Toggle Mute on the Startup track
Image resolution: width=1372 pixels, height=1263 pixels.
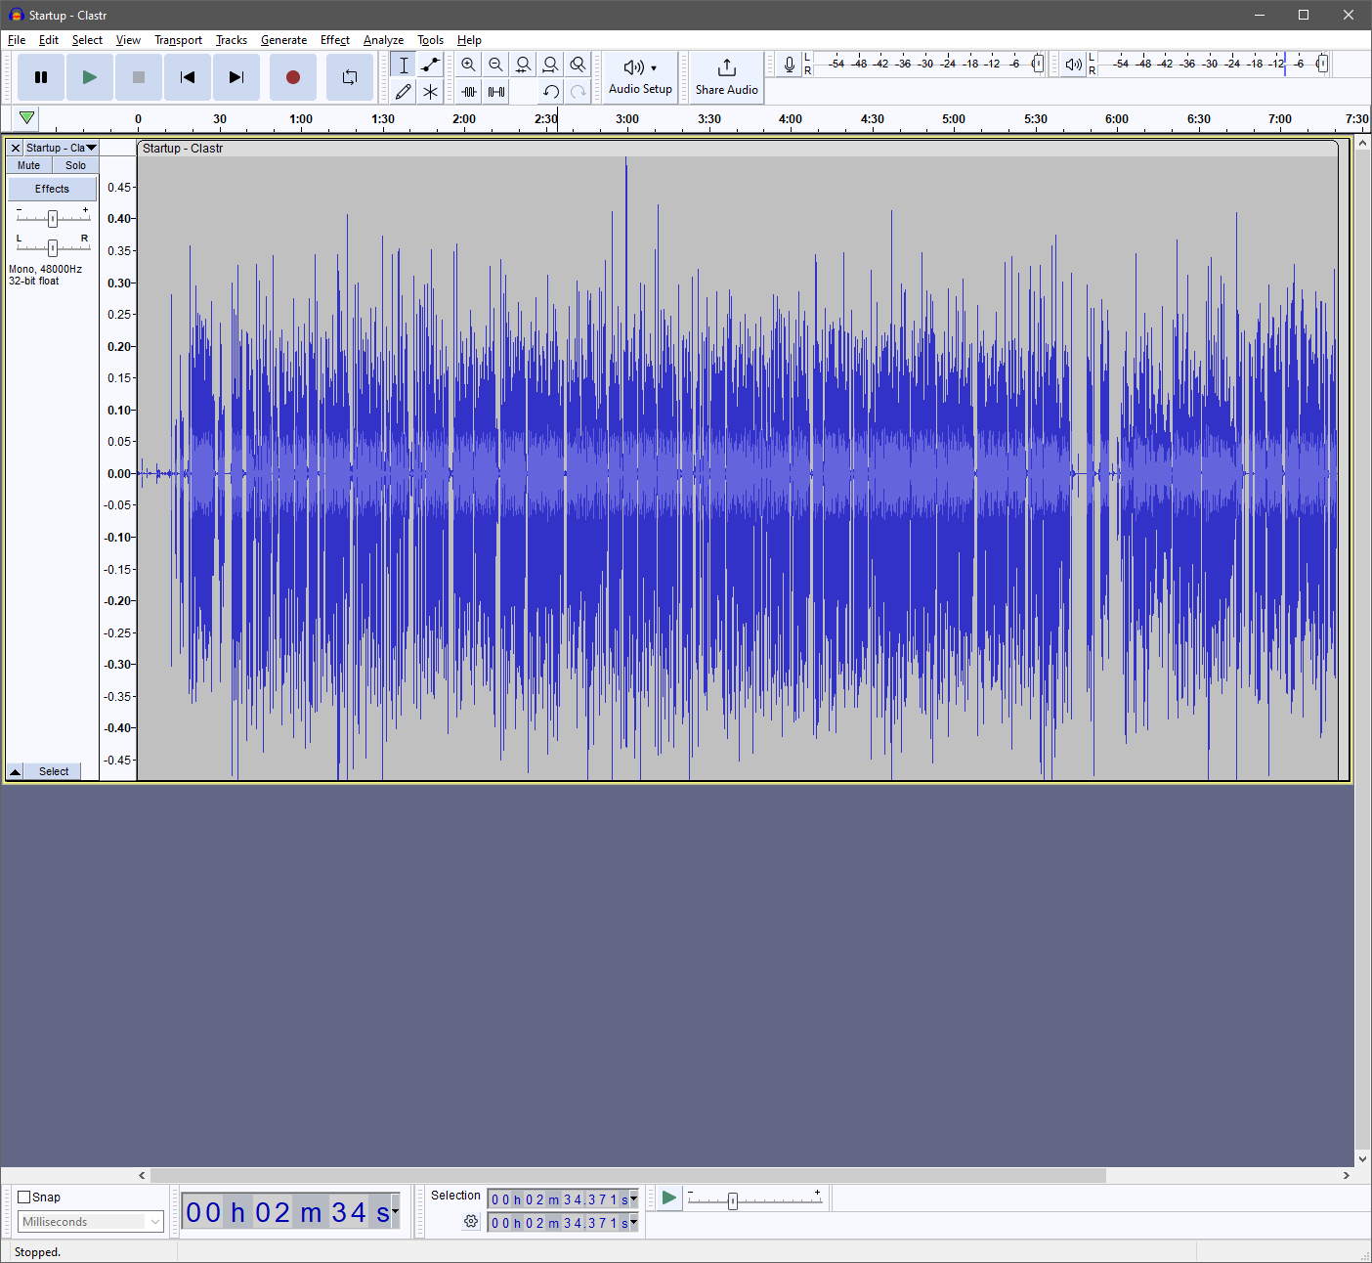29,165
